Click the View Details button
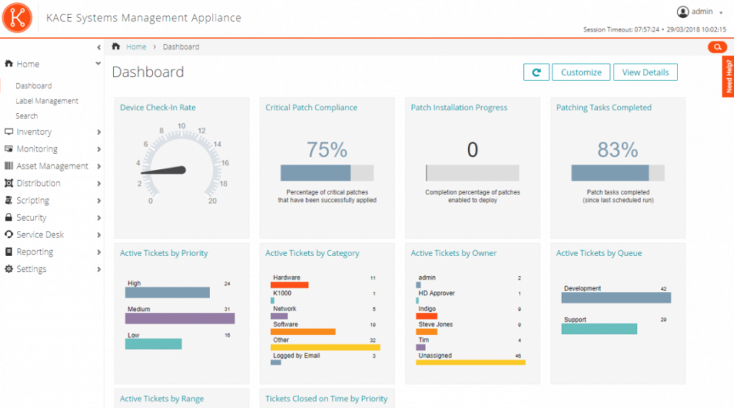This screenshot has width=734, height=408. (x=645, y=72)
